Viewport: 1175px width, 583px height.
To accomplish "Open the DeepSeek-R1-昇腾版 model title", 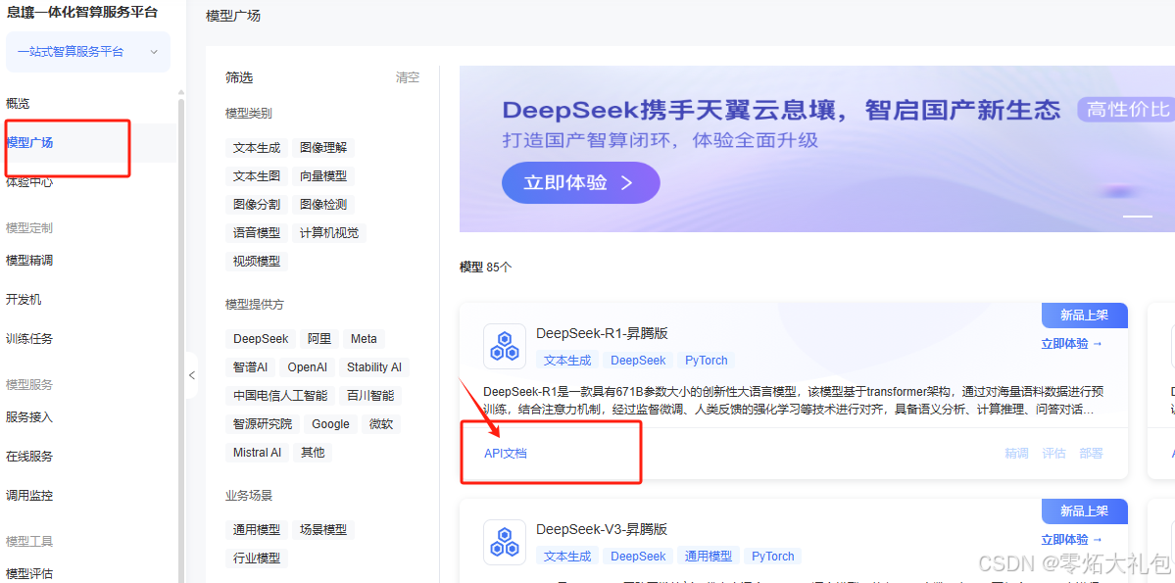I will [602, 333].
